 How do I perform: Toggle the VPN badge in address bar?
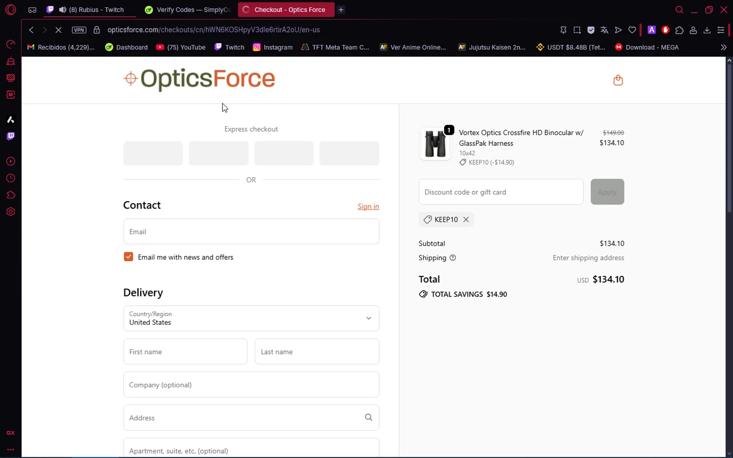(x=79, y=30)
